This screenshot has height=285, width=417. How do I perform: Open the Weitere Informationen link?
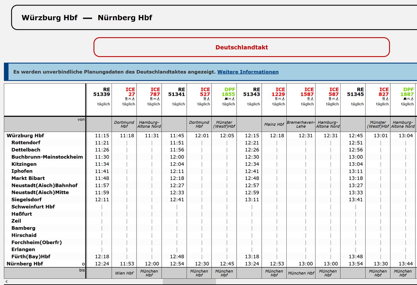pos(248,72)
